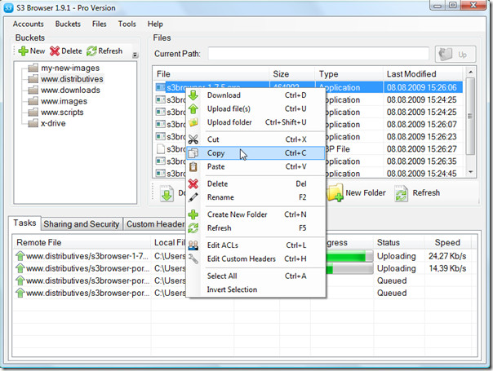Click the green New bucket icon
This screenshot has width=493, height=371.
click(x=24, y=51)
